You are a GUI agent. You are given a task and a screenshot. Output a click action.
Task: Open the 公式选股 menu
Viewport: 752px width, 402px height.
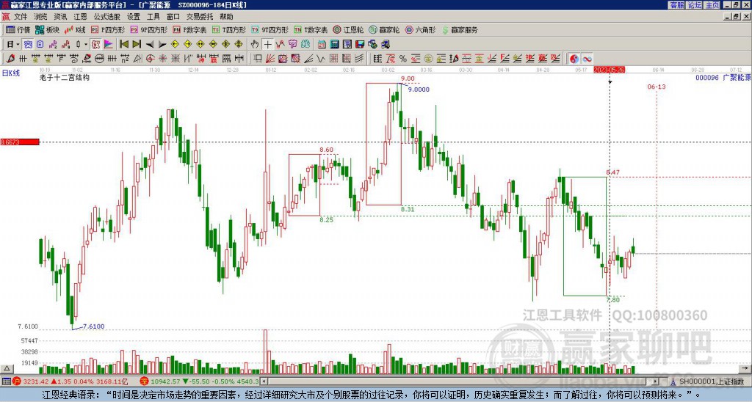[x=107, y=17]
